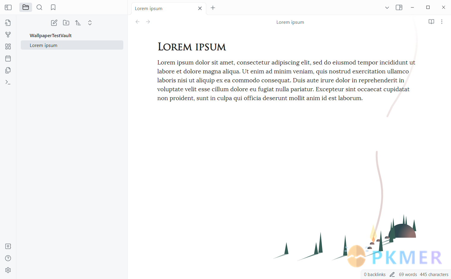This screenshot has height=279, width=451.
Task: Close the Lorem ipsum tab
Action: click(200, 8)
